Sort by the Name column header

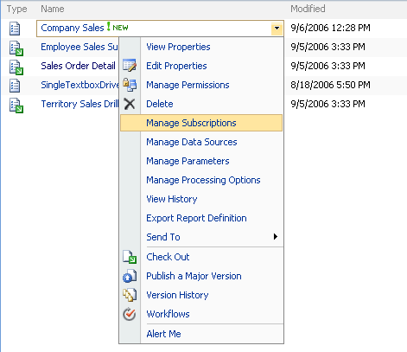pyautogui.click(x=53, y=9)
